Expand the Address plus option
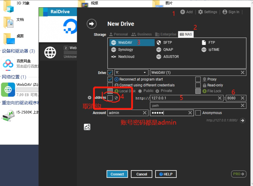 click(x=89, y=98)
